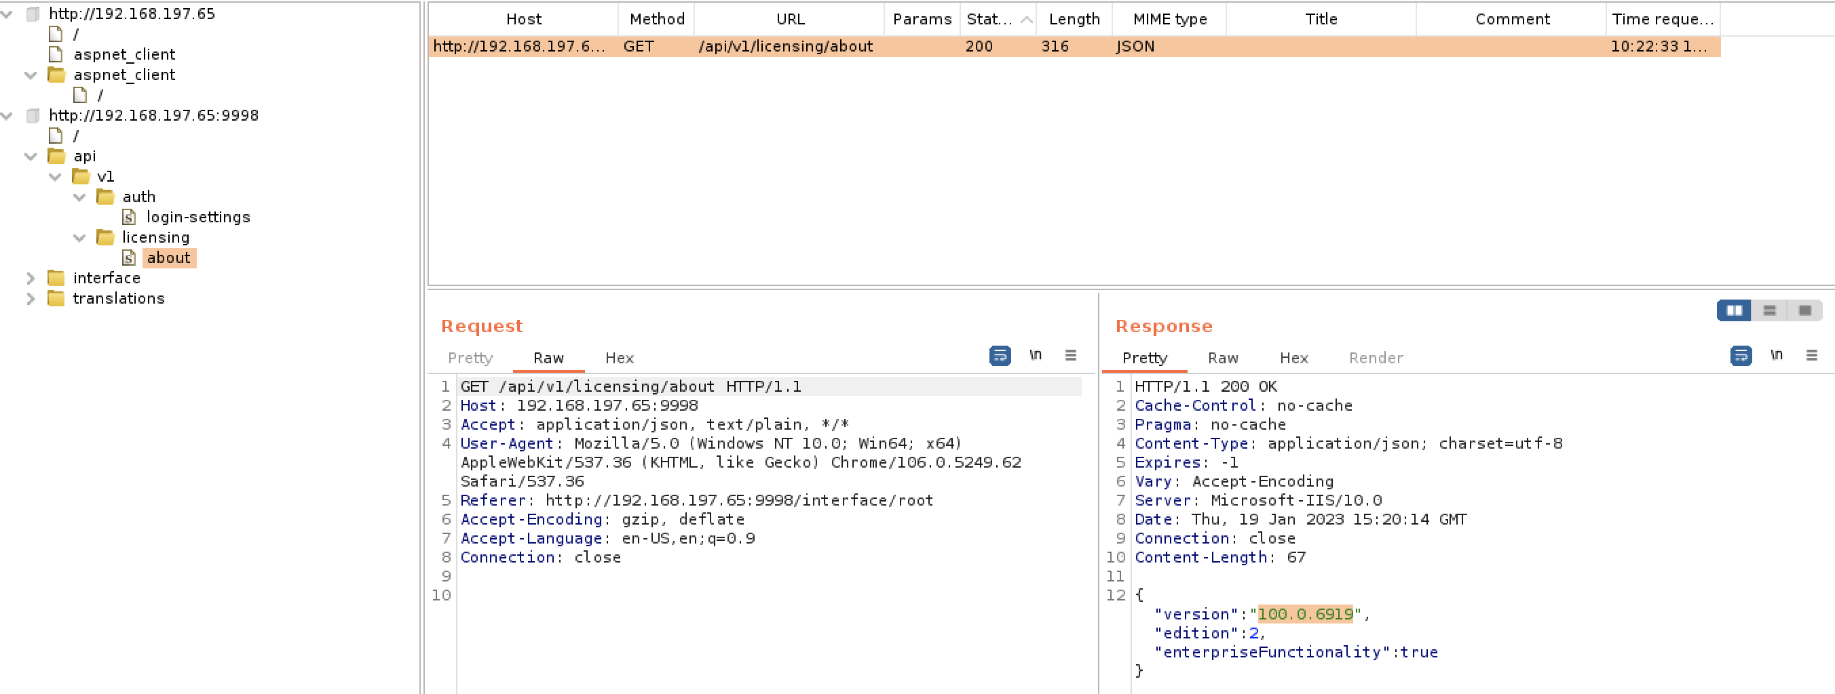Screen dimensions: 1835x694
Task: Select the Raw view toggle in Response
Action: click(1222, 358)
